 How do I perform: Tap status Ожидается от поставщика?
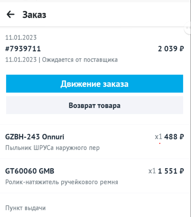click(80, 60)
